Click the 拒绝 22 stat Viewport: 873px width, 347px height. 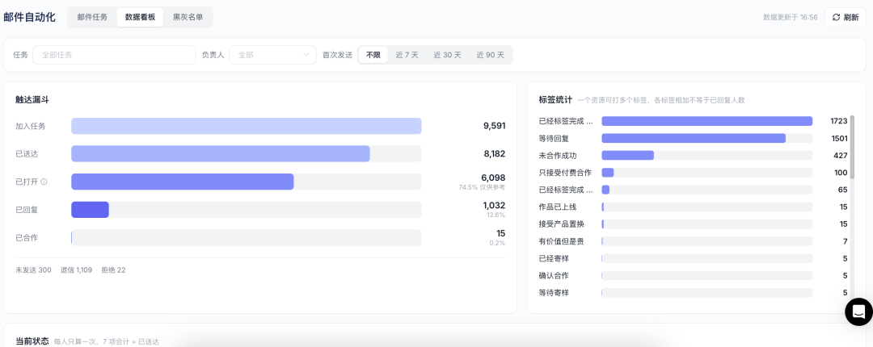click(x=114, y=270)
